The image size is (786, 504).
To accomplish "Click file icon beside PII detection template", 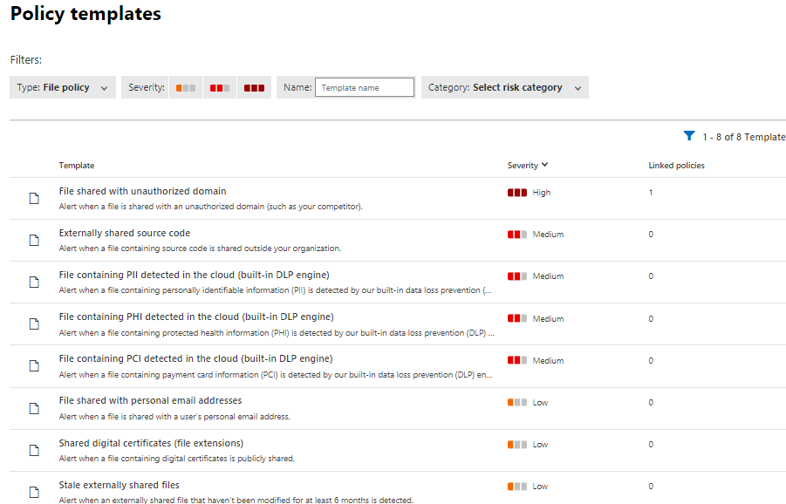I will [x=35, y=282].
